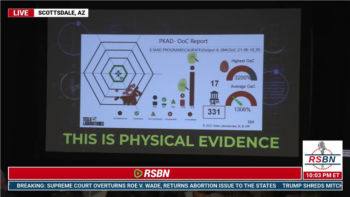The image size is (350, 197).
Task: Click the warning triangle above the 0% value
Action: (x=173, y=101)
